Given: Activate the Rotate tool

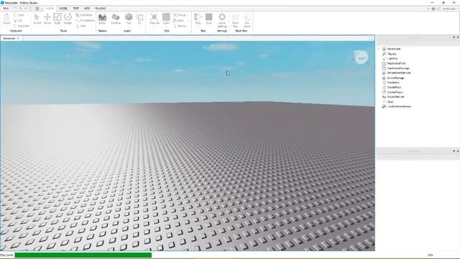Looking at the screenshot, I should 68,19.
